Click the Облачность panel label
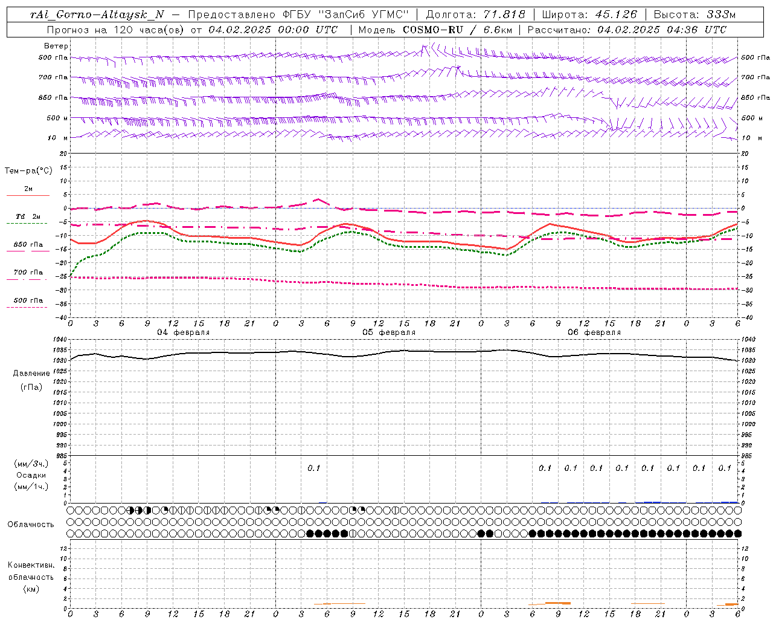773x619 pixels. click(x=31, y=524)
